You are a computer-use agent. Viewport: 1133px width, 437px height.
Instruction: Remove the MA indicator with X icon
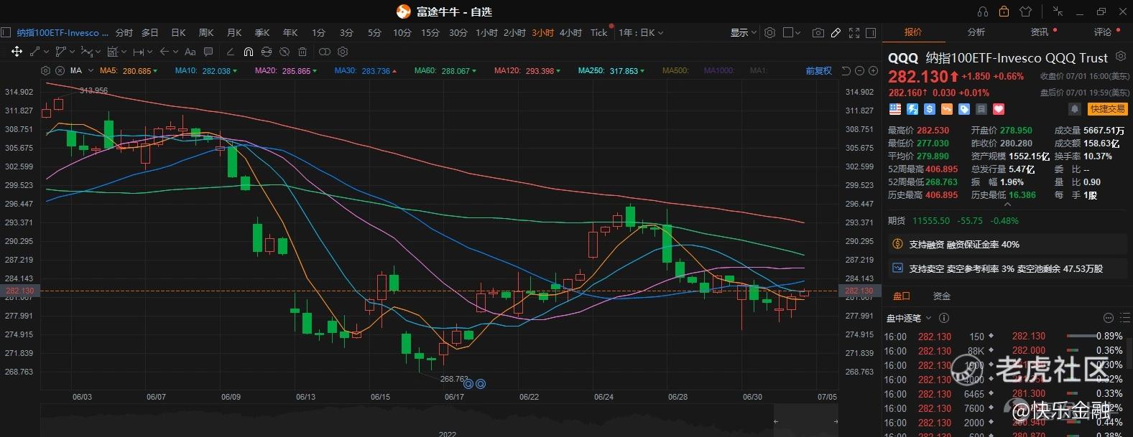pos(60,71)
